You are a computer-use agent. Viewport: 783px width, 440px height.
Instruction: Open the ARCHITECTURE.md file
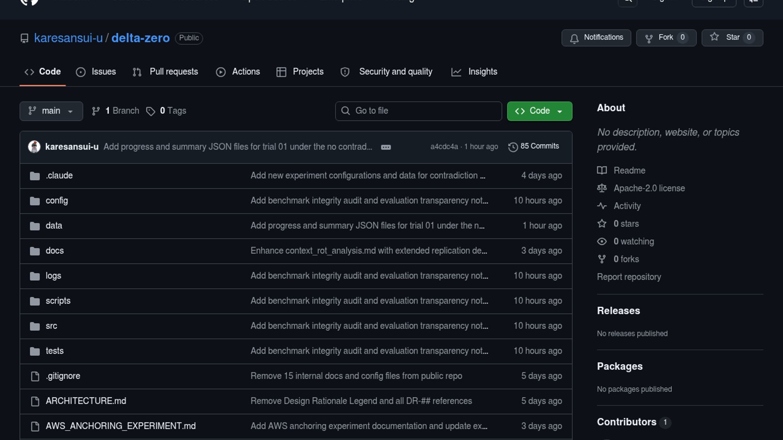point(86,401)
